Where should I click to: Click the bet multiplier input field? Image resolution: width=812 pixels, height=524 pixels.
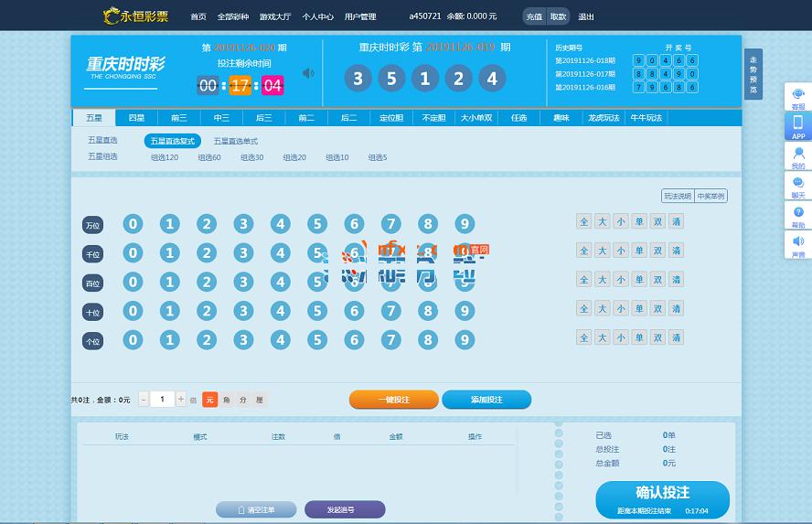(x=162, y=400)
